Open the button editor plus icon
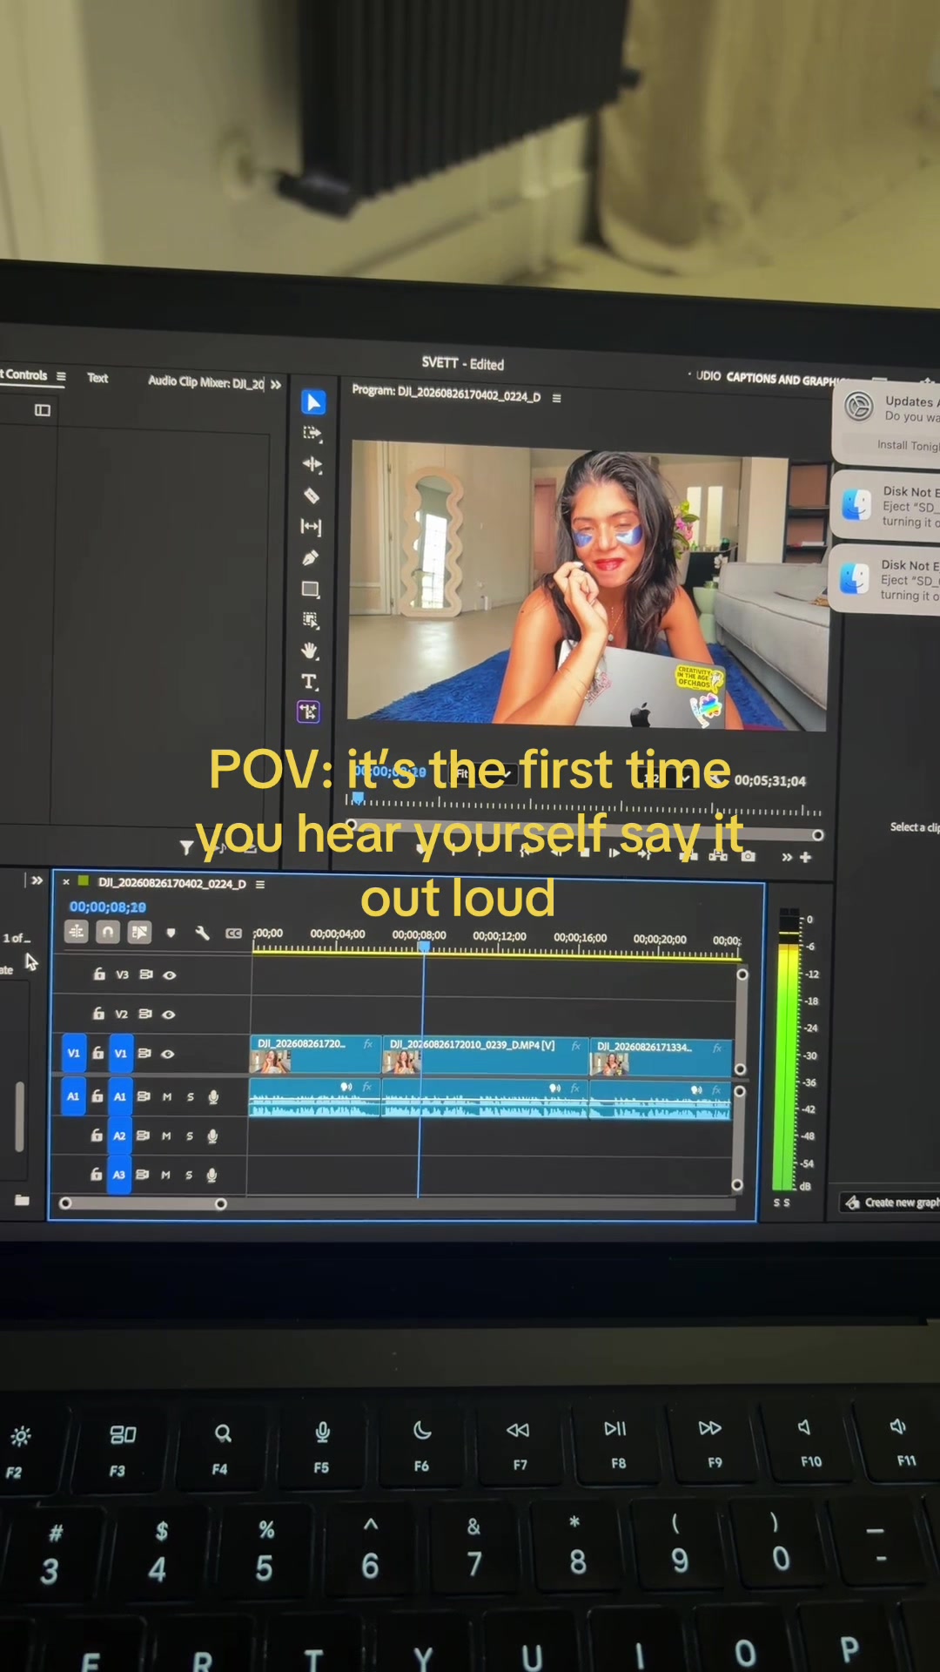The height and width of the screenshot is (1672, 940). tap(806, 858)
